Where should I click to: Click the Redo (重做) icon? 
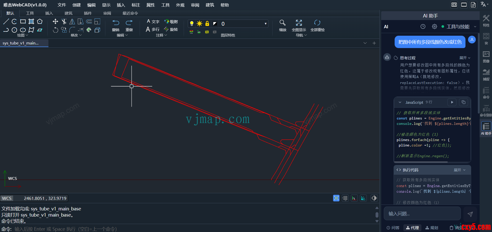129,23
